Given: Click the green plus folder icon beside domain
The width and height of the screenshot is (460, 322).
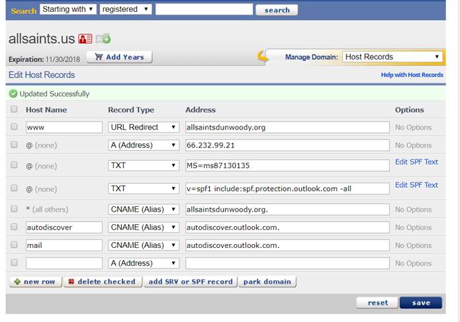Looking at the screenshot, I should pos(103,38).
